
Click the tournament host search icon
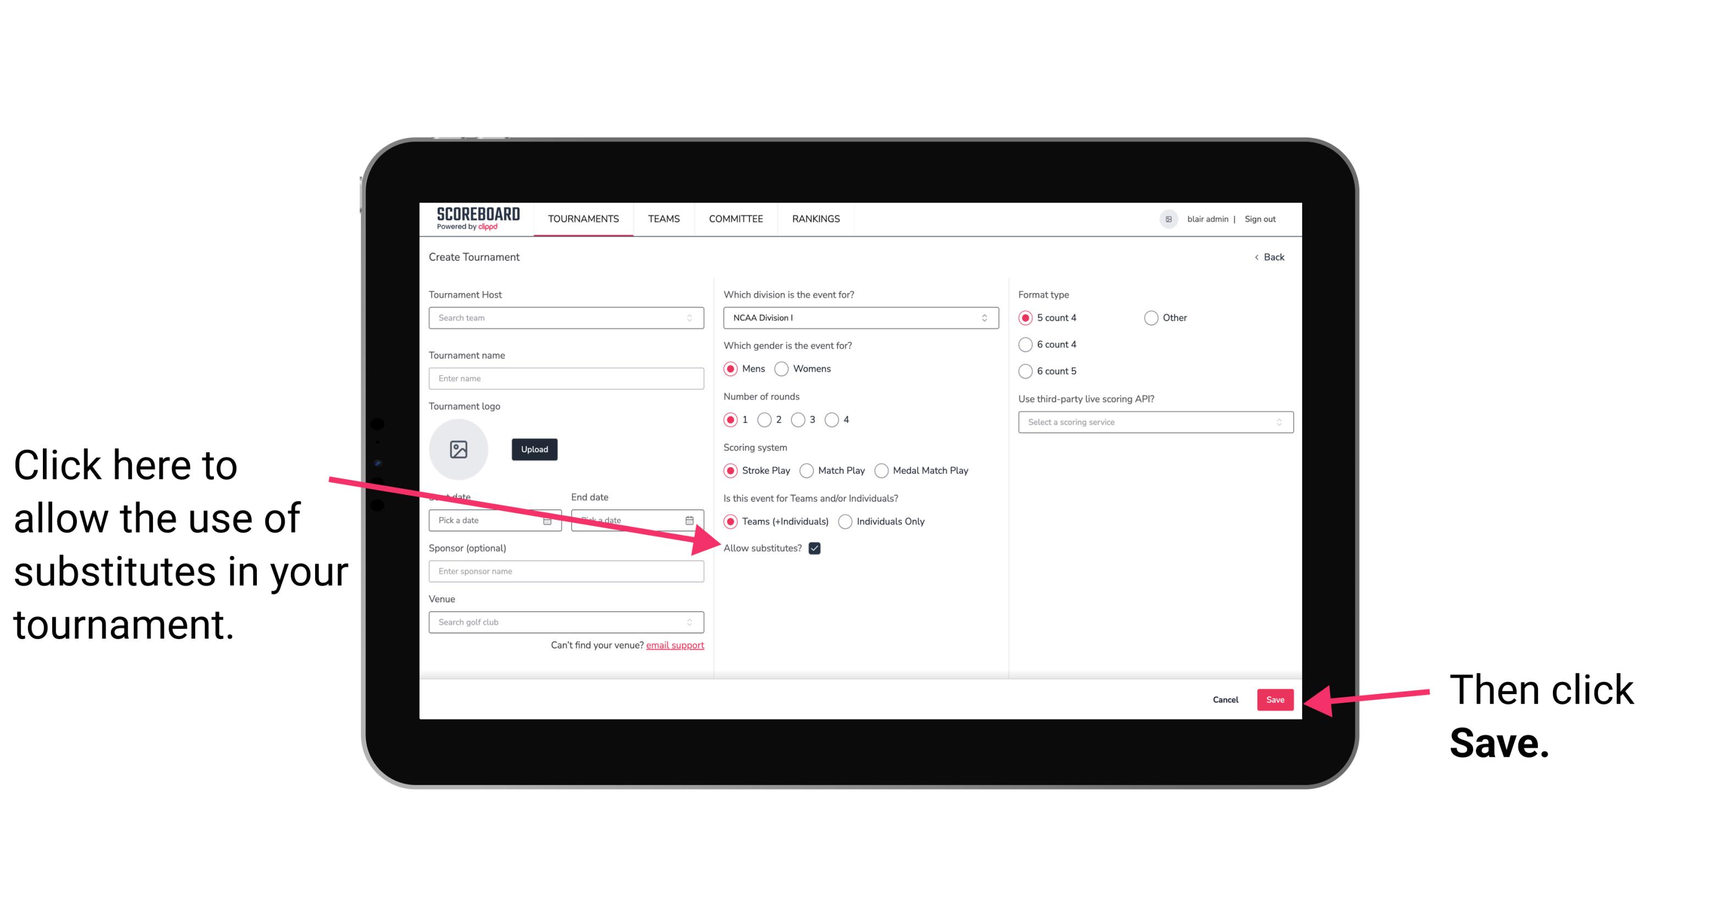click(x=693, y=318)
